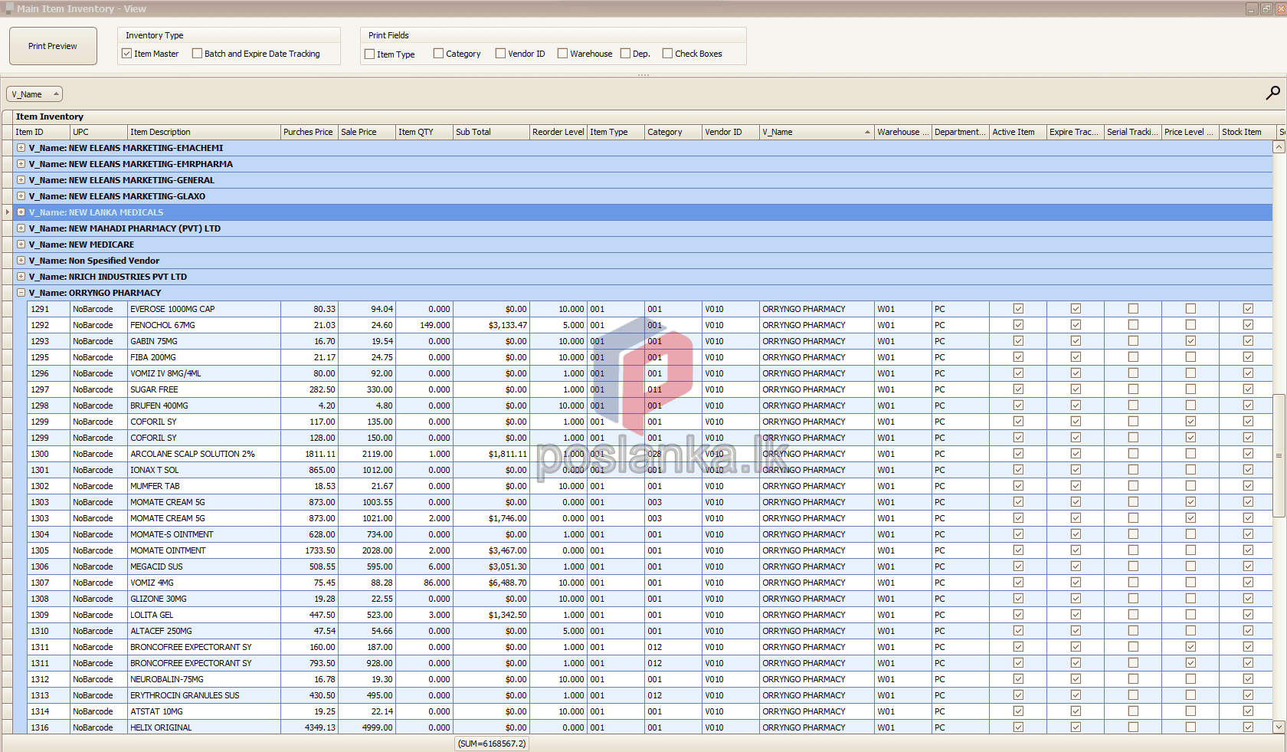Click the Reorder Level column header
The image size is (1287, 752).
tap(558, 132)
